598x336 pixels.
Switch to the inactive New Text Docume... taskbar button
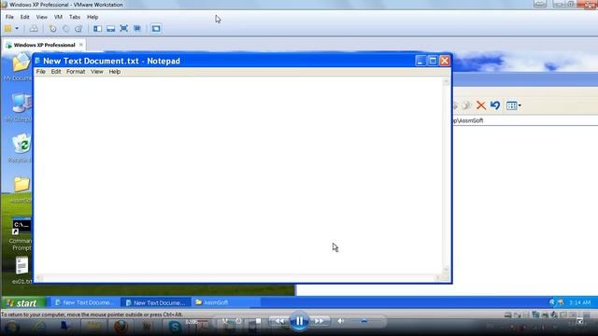85,302
